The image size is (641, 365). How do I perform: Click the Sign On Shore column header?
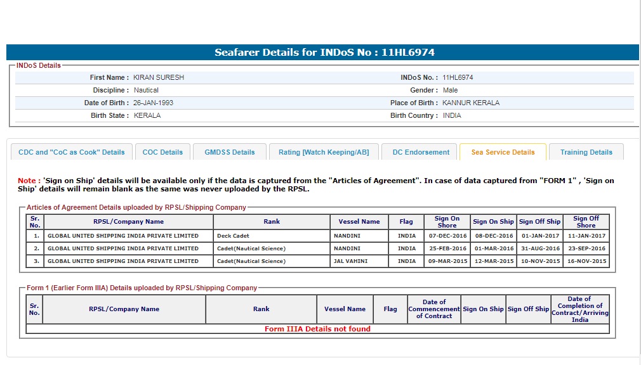click(447, 222)
